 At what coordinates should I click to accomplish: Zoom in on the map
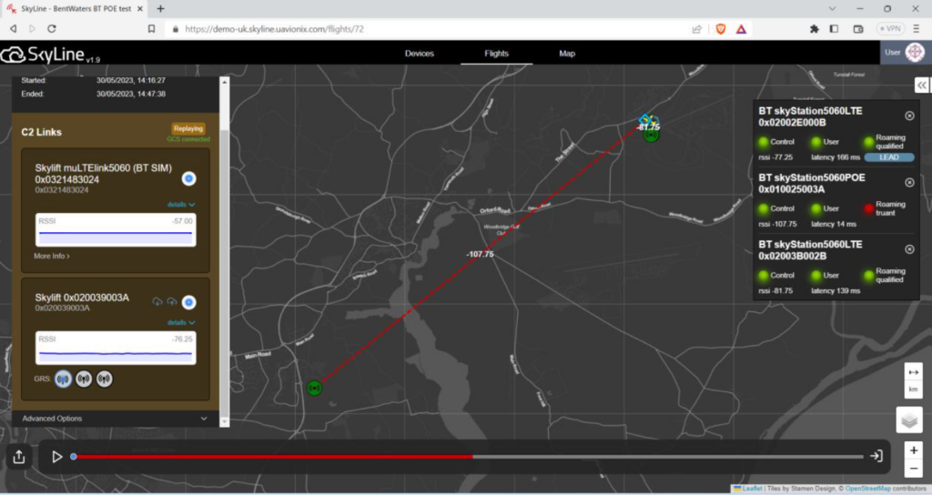[913, 450]
